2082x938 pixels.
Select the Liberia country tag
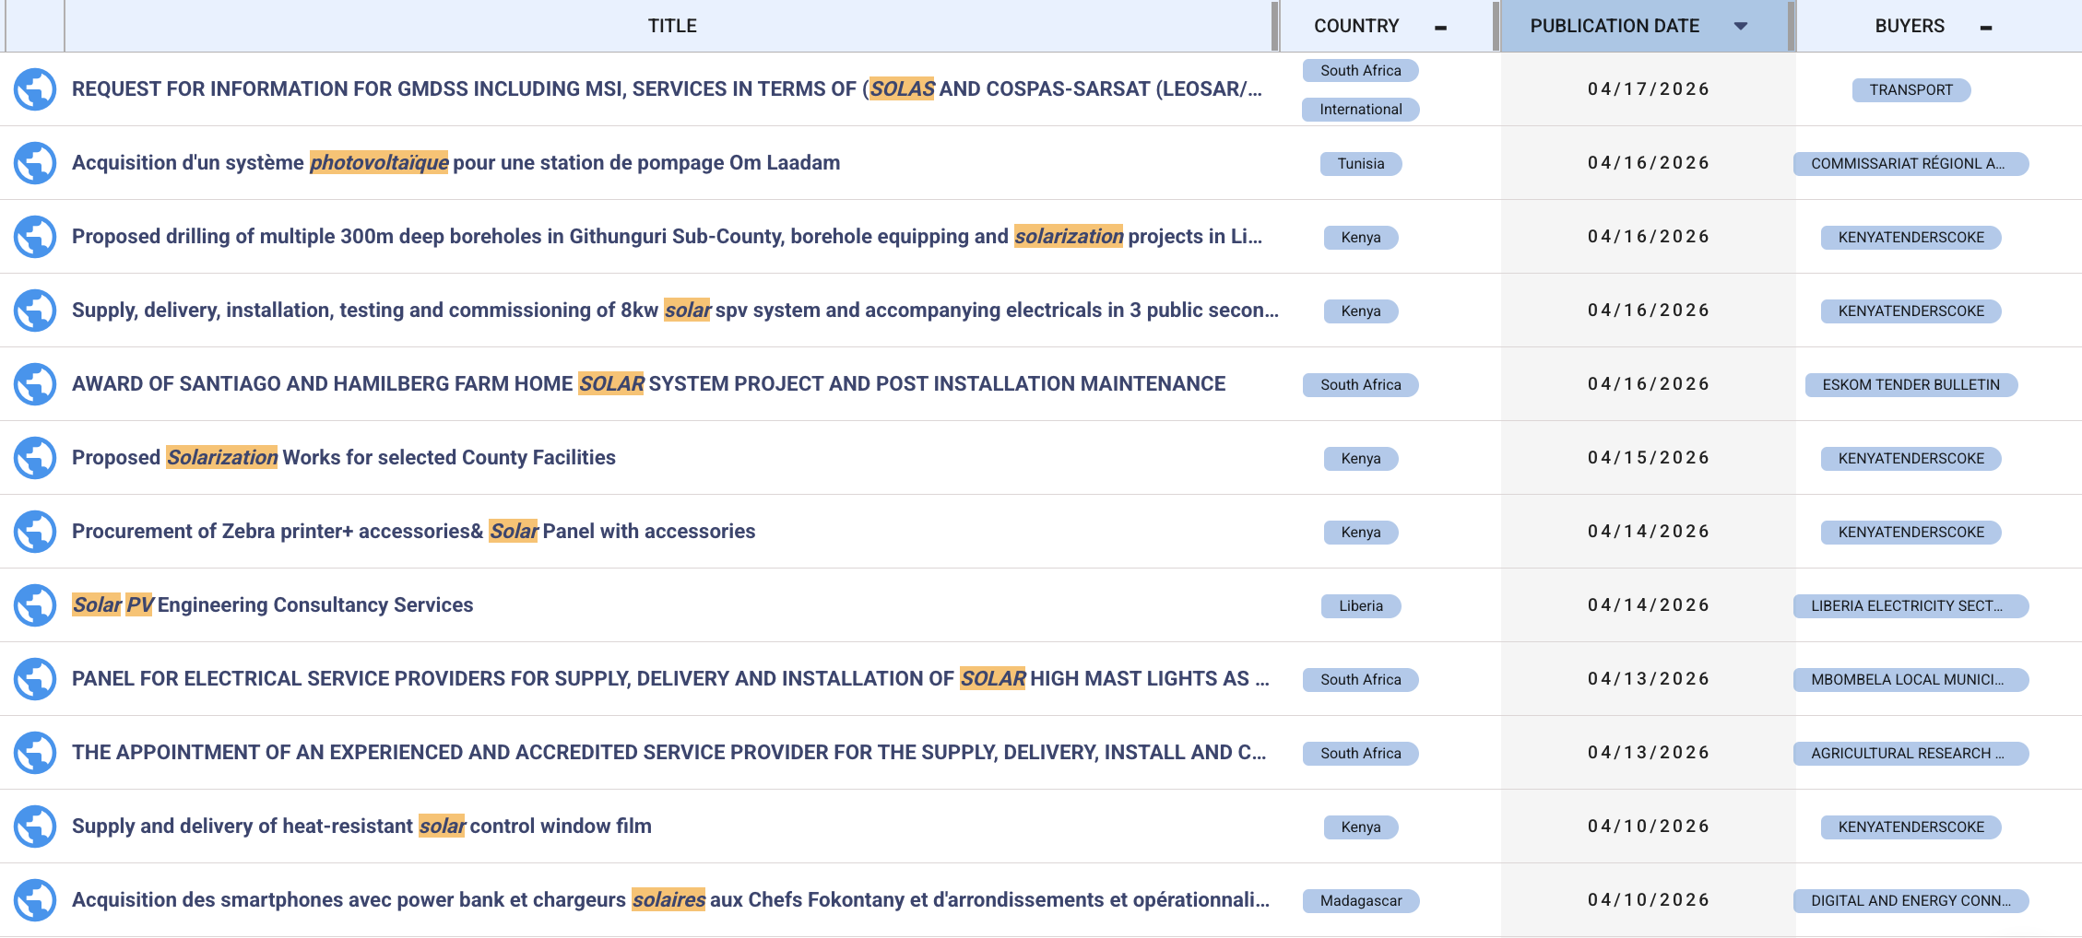[1361, 606]
